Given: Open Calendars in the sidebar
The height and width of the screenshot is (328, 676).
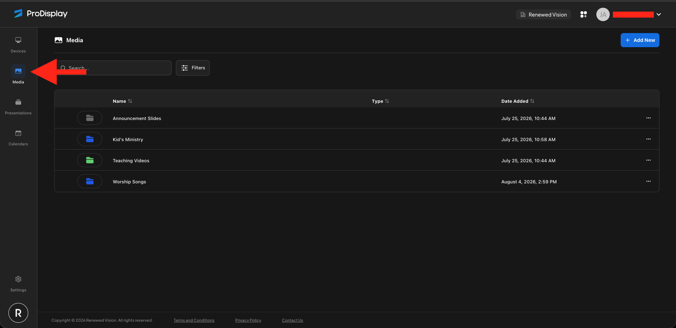Looking at the screenshot, I should tap(18, 138).
